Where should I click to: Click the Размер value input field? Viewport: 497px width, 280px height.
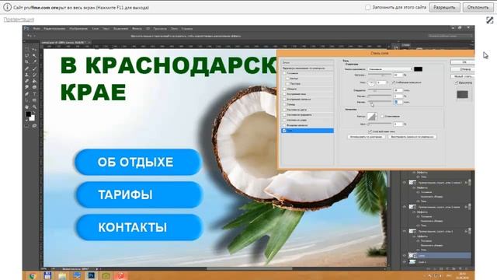click(x=398, y=102)
